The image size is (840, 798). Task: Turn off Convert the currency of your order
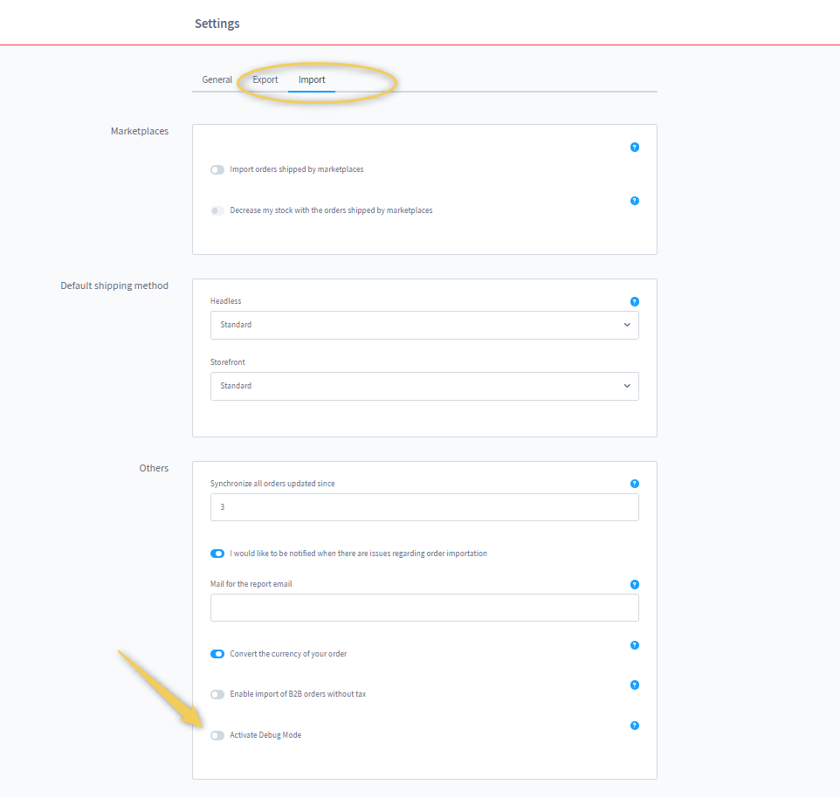coord(217,654)
